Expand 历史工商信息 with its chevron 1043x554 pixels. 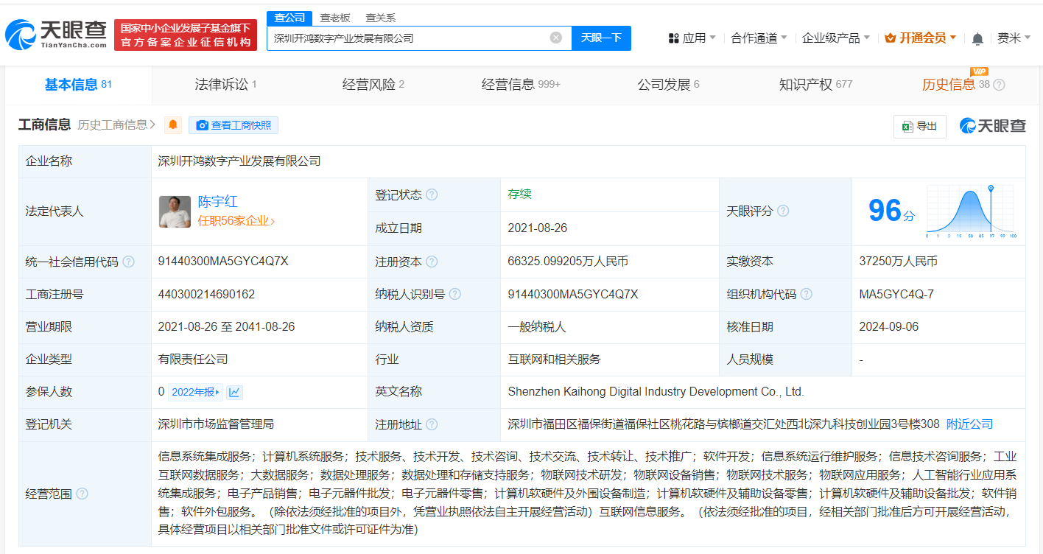[117, 125]
